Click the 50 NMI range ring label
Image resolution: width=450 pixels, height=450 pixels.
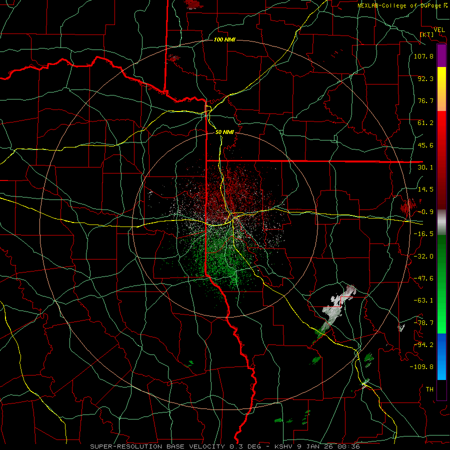tap(224, 132)
